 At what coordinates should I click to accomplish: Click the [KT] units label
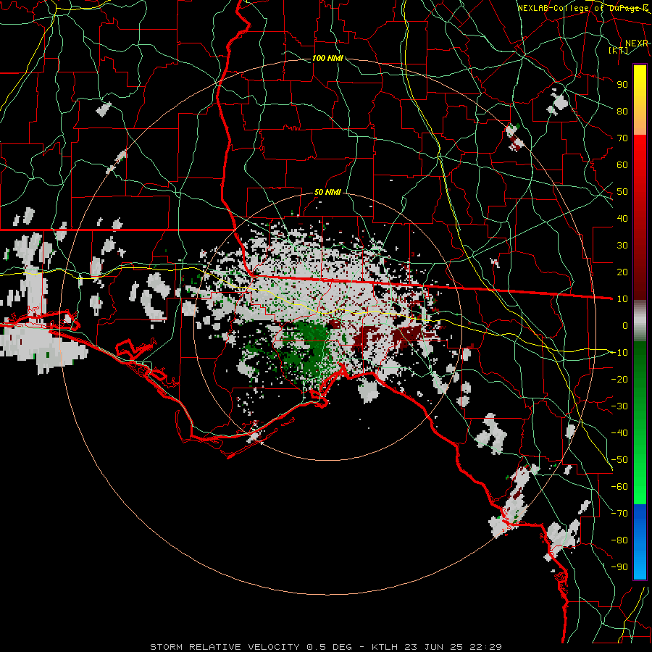click(x=619, y=50)
